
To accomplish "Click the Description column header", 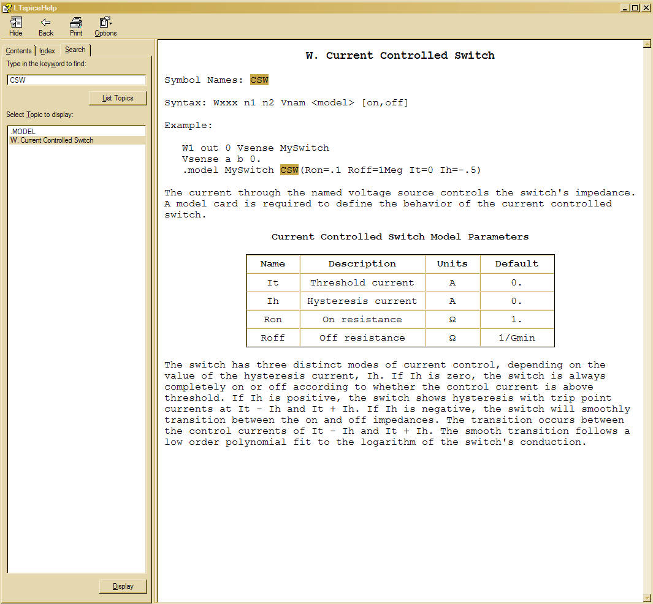I will tap(362, 264).
